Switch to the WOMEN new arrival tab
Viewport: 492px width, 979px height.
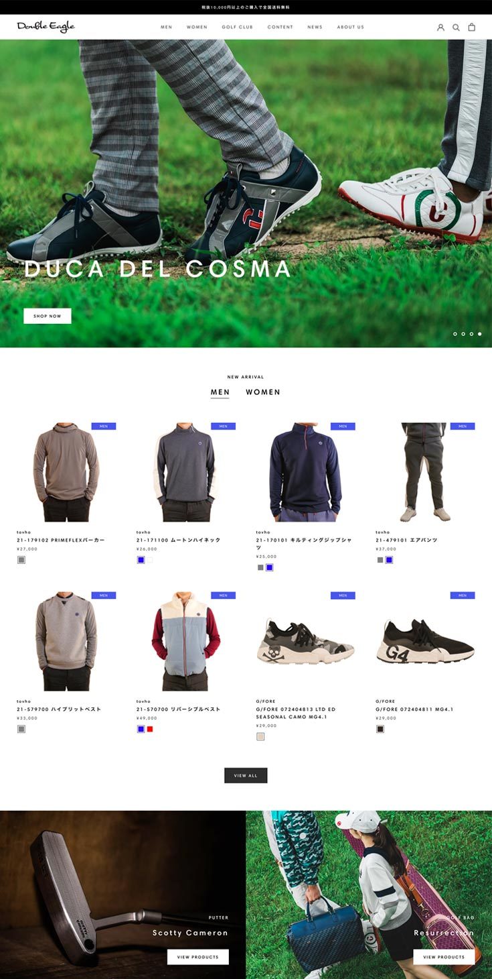coord(263,392)
